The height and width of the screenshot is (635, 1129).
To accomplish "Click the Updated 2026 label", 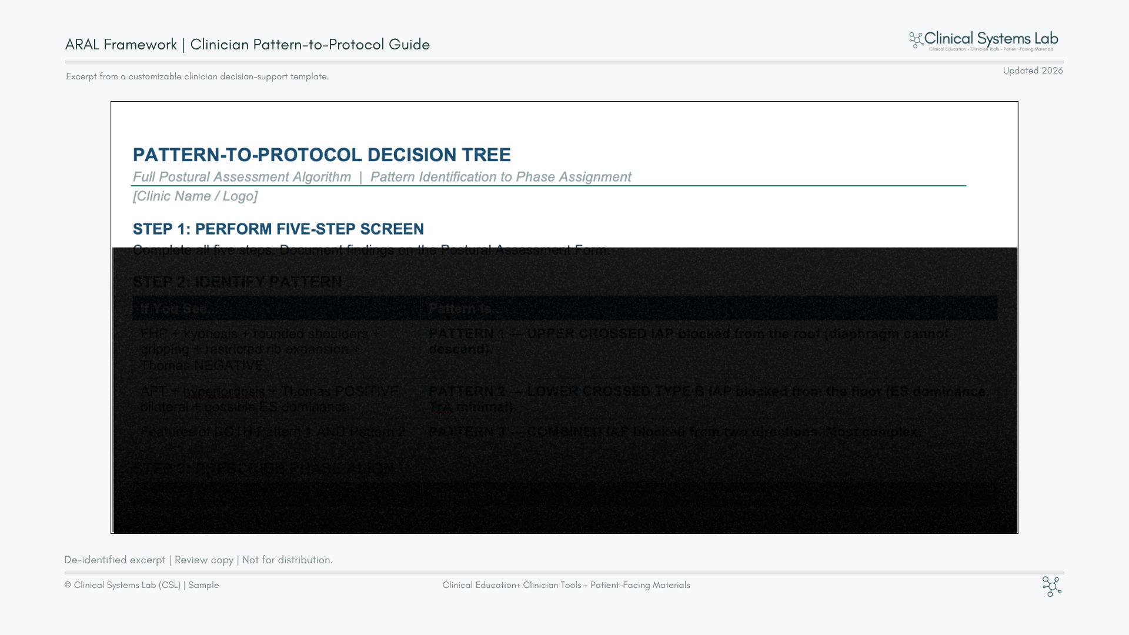I will (x=1033, y=71).
